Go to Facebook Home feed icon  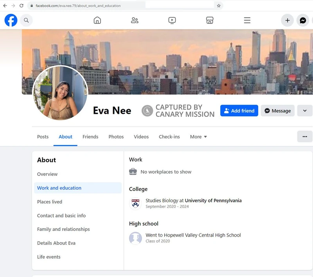pos(97,20)
